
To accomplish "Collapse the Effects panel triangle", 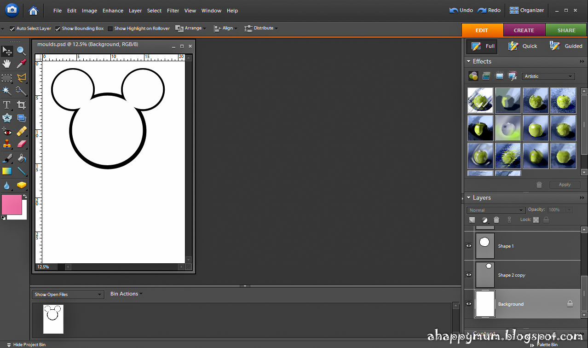I will click(468, 61).
